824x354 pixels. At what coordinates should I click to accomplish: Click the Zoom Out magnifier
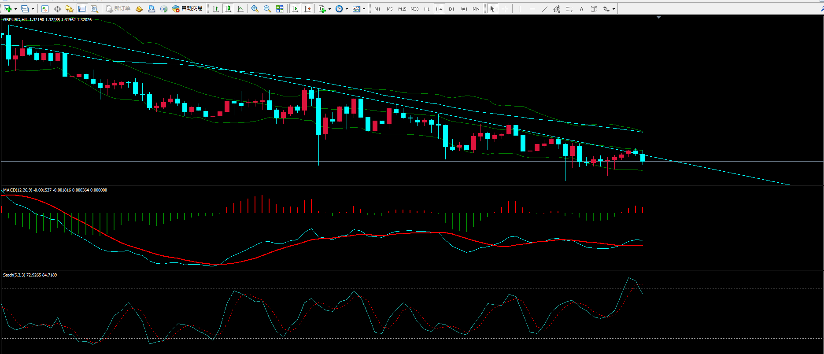[x=267, y=9]
